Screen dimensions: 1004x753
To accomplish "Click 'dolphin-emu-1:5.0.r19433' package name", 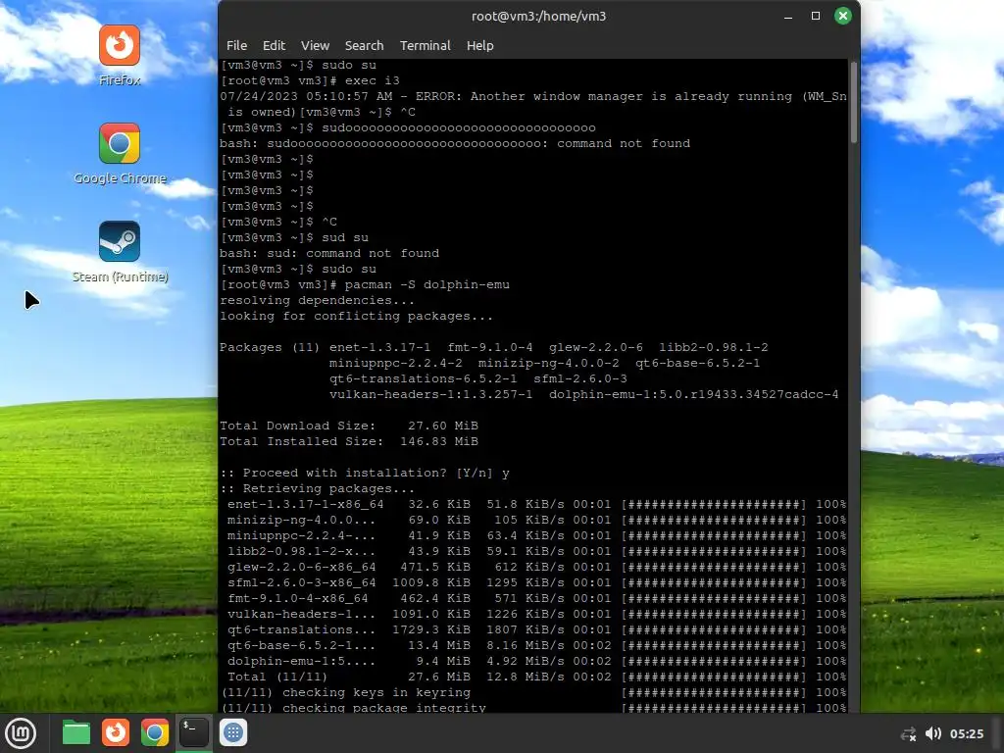I will coord(693,394).
